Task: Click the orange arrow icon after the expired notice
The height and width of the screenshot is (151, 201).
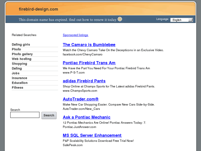Action: 120,19
